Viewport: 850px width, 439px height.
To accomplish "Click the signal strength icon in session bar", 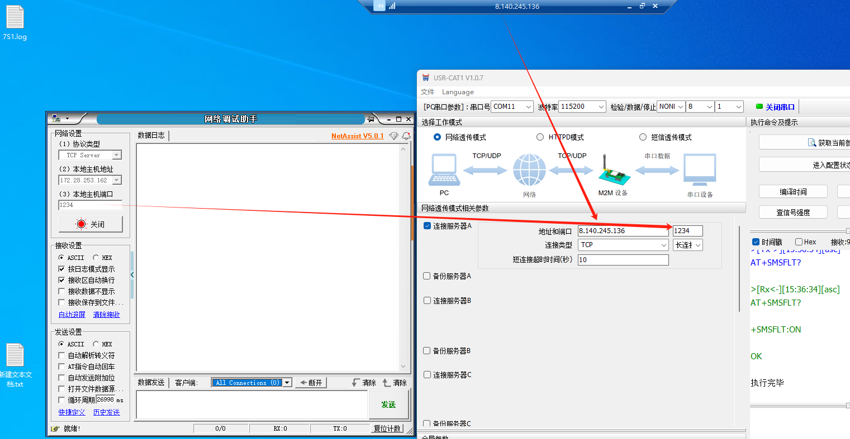I will pos(392,6).
